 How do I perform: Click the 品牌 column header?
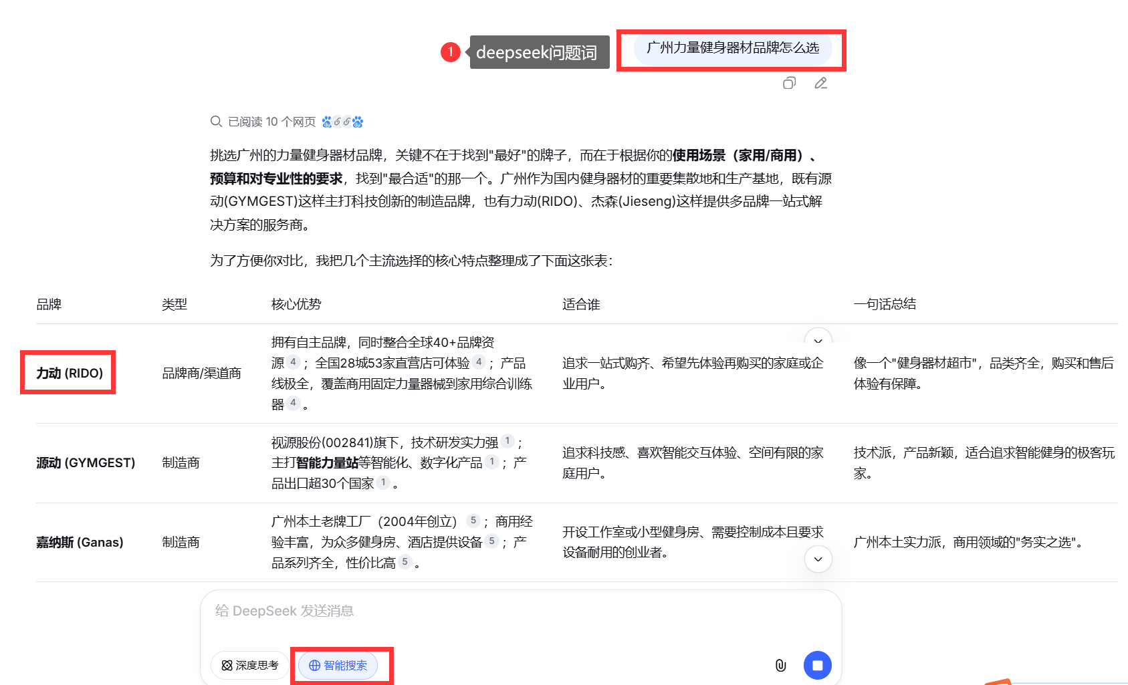[x=49, y=305]
